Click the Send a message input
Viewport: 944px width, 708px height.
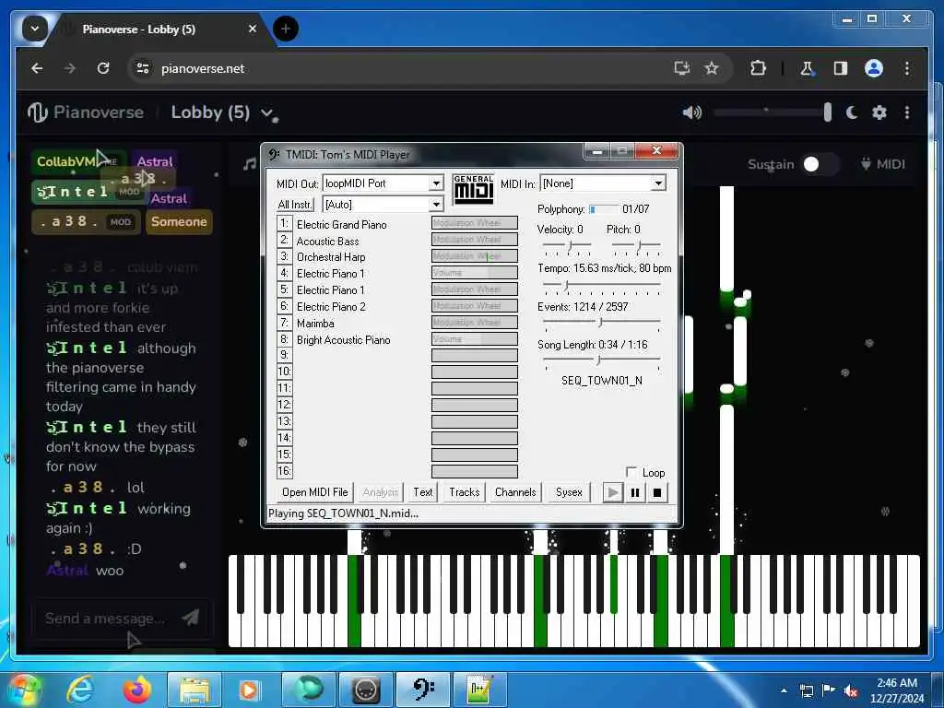coord(106,618)
